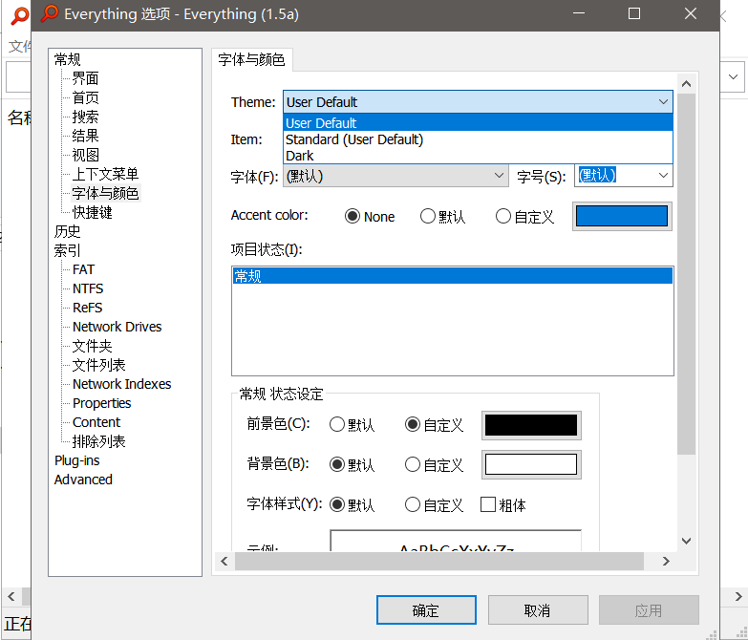The height and width of the screenshot is (640, 748).
Task: Open Advanced settings in the tree
Action: coord(83,480)
